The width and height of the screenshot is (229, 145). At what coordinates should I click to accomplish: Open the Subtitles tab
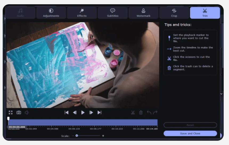(x=113, y=13)
